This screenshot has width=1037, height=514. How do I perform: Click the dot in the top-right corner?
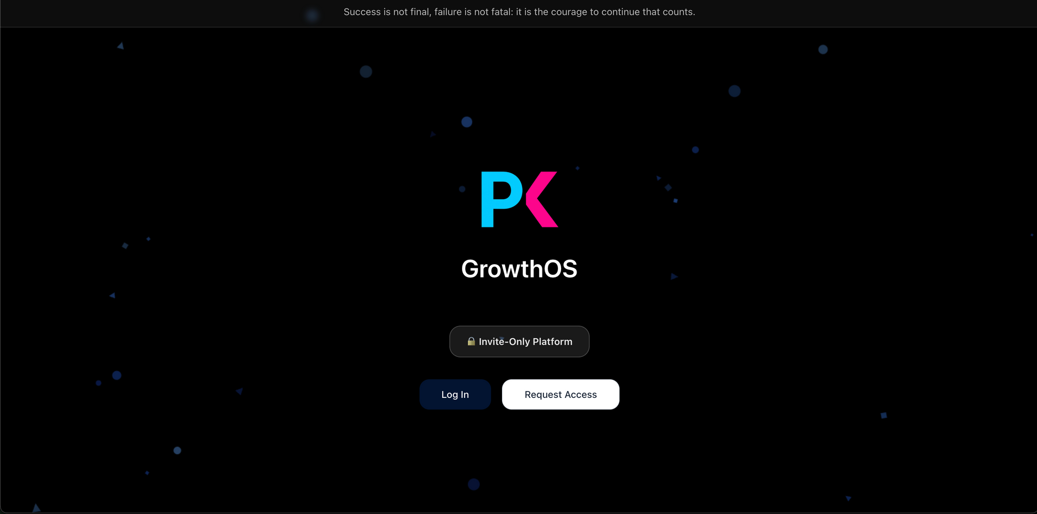(x=823, y=50)
